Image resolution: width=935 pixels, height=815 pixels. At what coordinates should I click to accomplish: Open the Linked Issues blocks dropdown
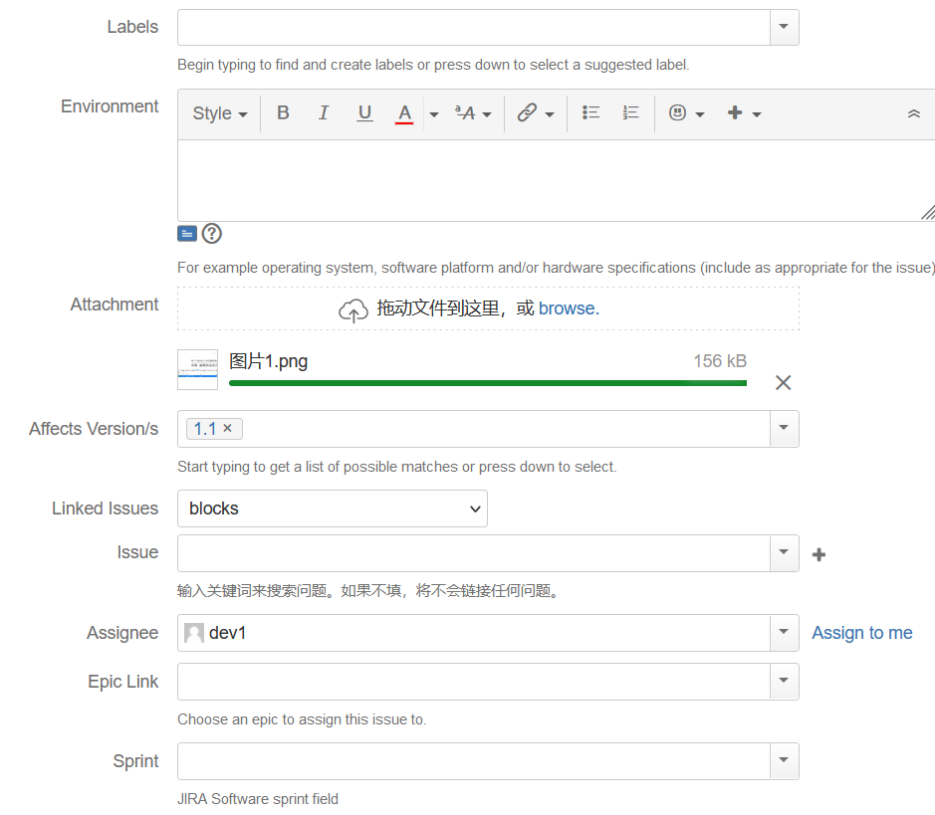click(333, 509)
